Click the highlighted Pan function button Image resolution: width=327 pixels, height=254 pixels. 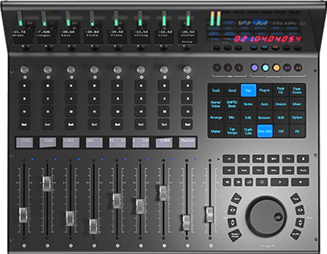click(248, 90)
